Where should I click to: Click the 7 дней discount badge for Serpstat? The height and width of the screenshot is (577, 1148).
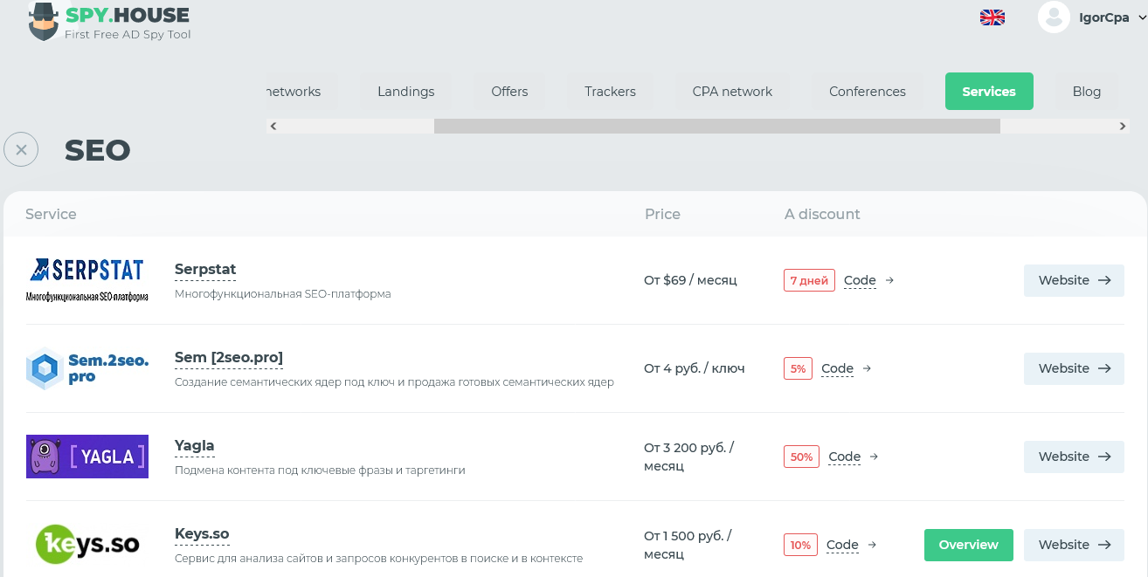809,280
